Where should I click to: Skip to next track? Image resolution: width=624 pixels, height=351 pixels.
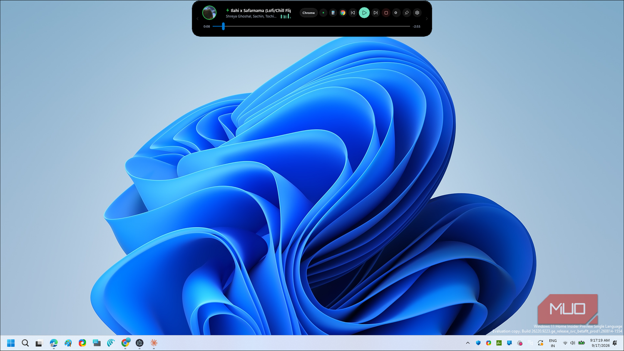point(375,13)
